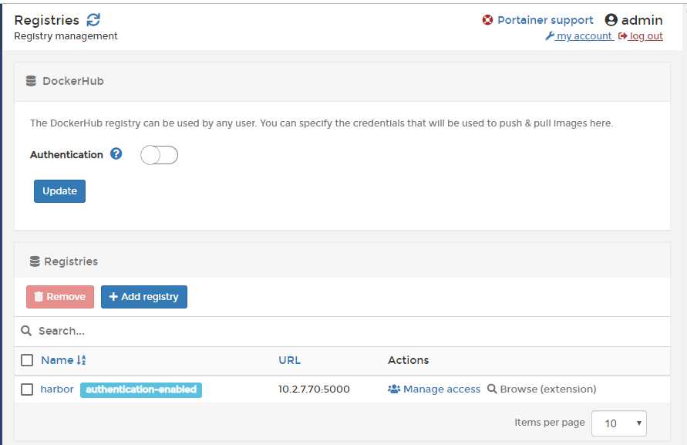Click the Remove button
Image resolution: width=687 pixels, height=445 pixels.
tap(60, 297)
